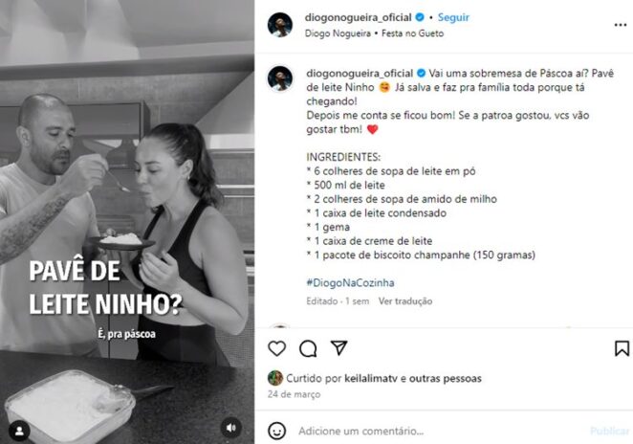This screenshot has height=444, width=633.
Task: Click the Adicione um comentário field
Action: (x=440, y=431)
